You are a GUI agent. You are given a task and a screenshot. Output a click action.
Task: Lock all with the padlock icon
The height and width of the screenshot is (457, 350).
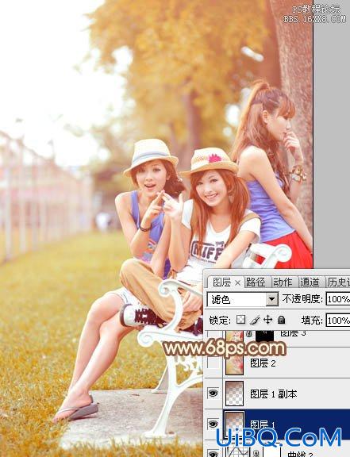[x=281, y=320]
